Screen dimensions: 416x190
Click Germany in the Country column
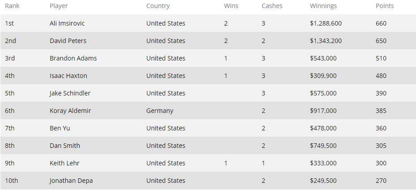coord(160,111)
